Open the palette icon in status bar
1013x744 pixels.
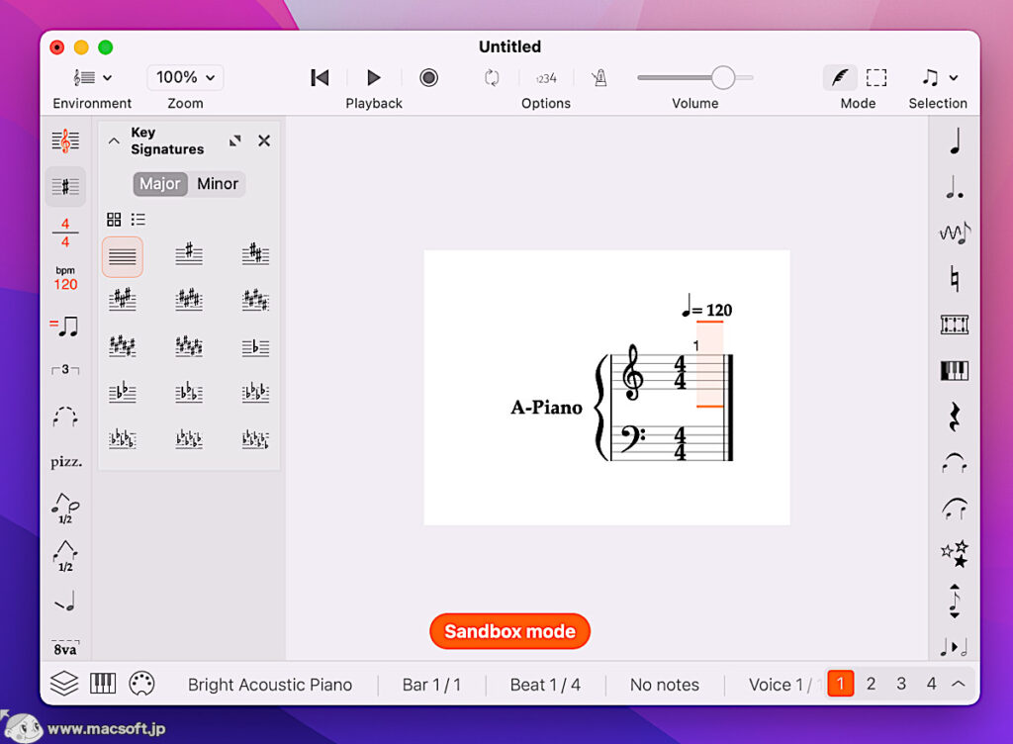coord(141,684)
